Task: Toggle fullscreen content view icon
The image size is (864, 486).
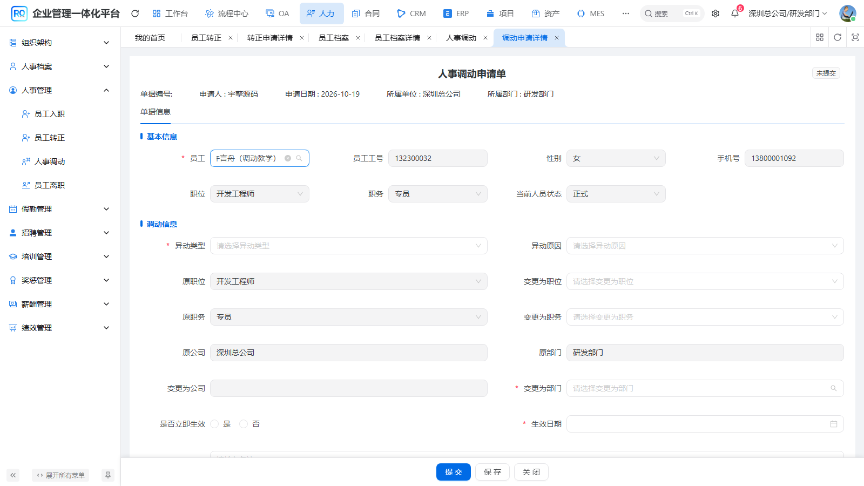Action: pyautogui.click(x=855, y=37)
